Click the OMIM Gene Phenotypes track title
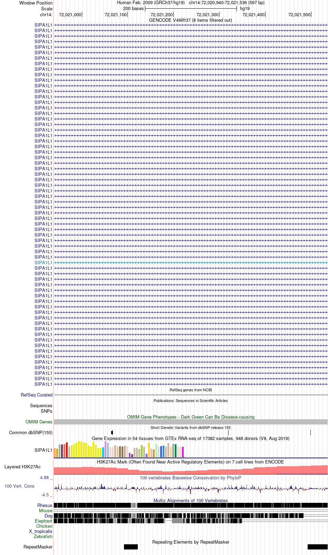 [191, 417]
